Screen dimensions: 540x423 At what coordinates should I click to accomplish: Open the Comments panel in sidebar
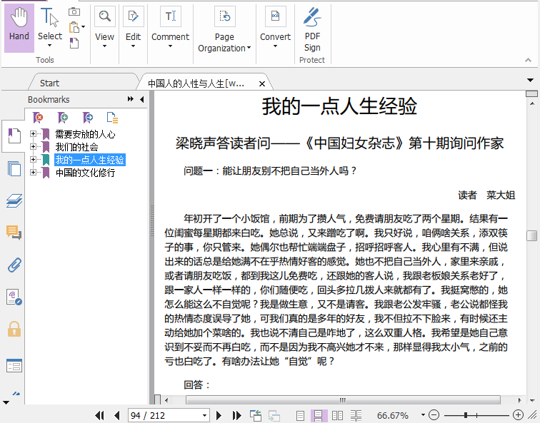[14, 233]
